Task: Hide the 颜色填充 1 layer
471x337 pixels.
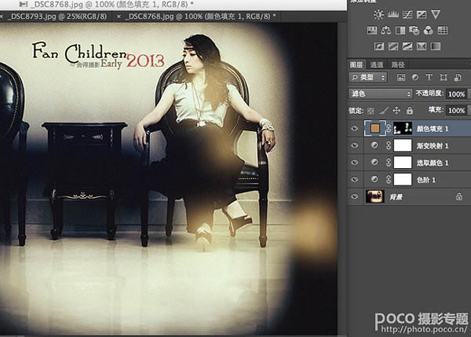Action: click(355, 128)
